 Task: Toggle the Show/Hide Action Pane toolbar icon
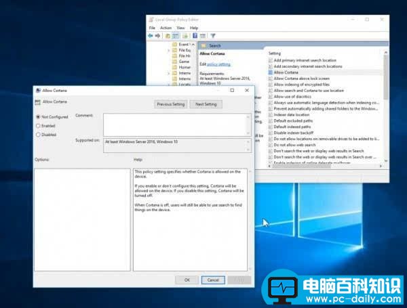(x=203, y=36)
